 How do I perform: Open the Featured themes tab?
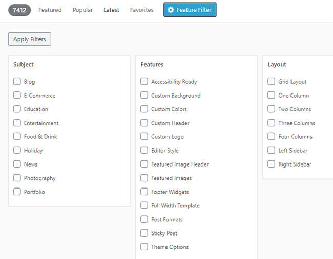(x=50, y=10)
